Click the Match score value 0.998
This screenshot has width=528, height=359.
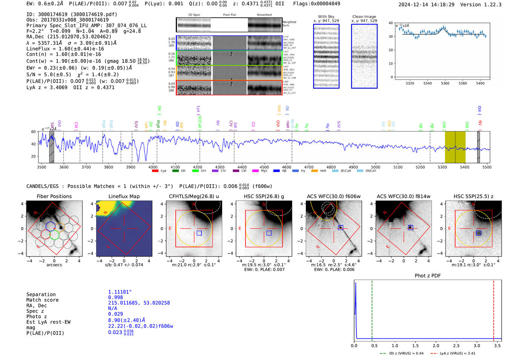[x=115, y=297]
